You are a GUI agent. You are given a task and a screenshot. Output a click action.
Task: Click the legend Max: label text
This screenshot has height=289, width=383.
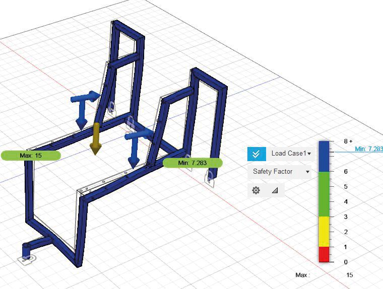tap(302, 275)
